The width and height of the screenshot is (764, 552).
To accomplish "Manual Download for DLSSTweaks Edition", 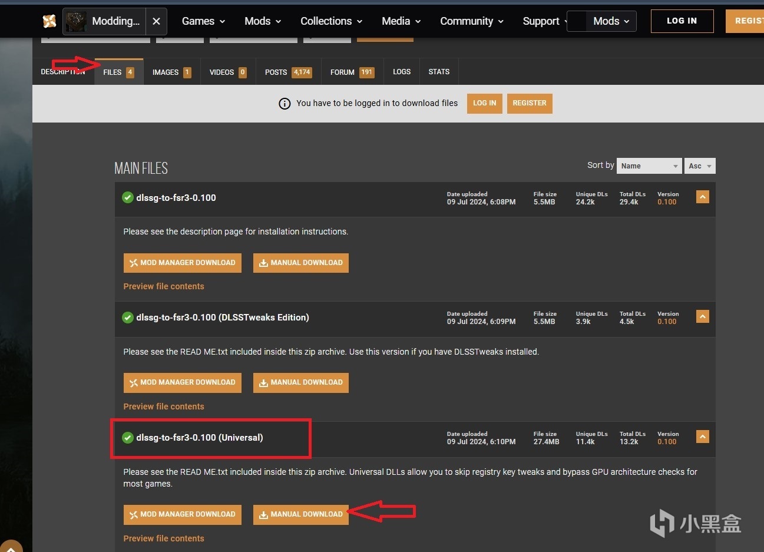I will 301,382.
